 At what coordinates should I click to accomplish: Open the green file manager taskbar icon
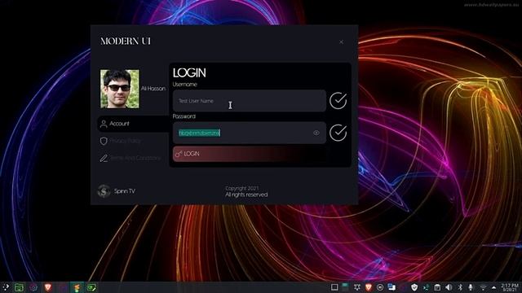pyautogui.click(x=19, y=287)
